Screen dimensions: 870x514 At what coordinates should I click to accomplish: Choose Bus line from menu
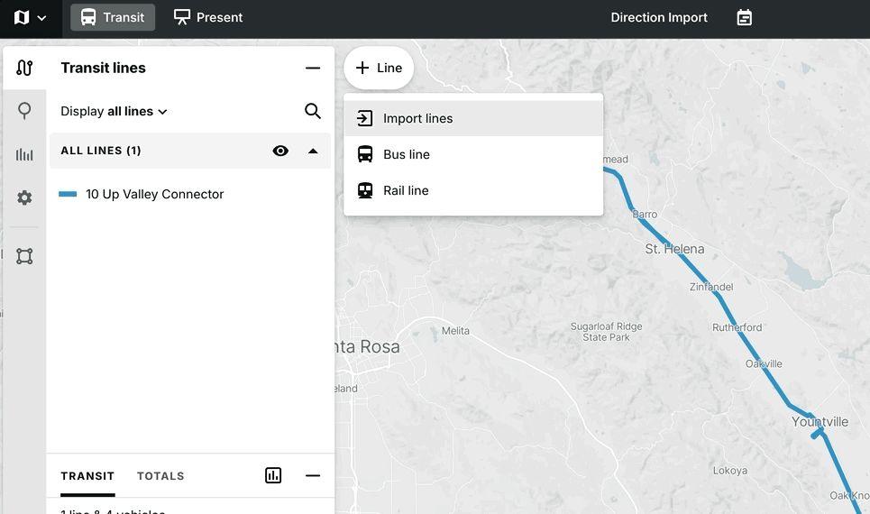[473, 154]
